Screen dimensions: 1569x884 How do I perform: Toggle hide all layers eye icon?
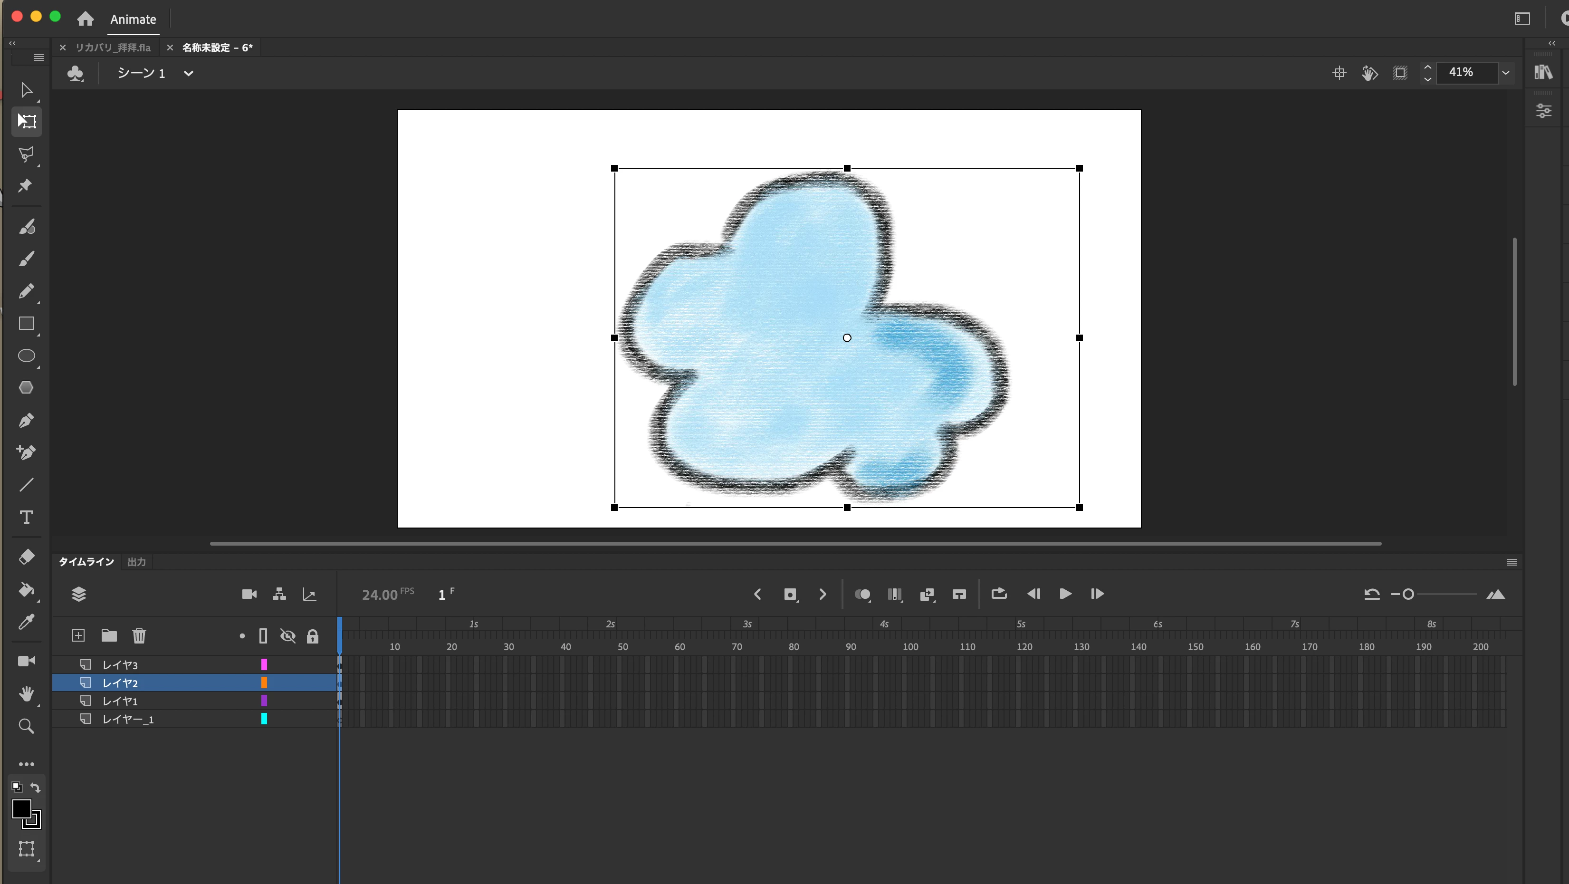(287, 636)
